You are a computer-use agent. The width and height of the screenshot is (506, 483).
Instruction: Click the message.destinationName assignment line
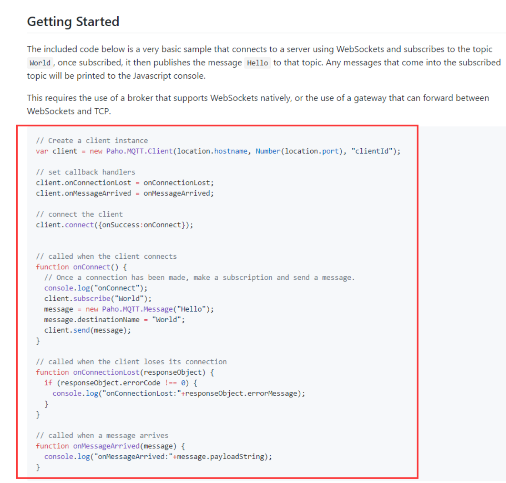click(x=114, y=320)
